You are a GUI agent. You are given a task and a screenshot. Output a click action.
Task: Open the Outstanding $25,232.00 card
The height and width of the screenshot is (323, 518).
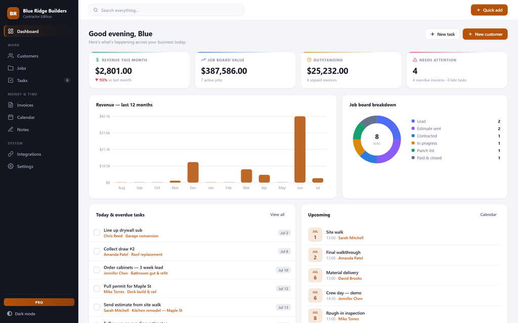click(351, 70)
